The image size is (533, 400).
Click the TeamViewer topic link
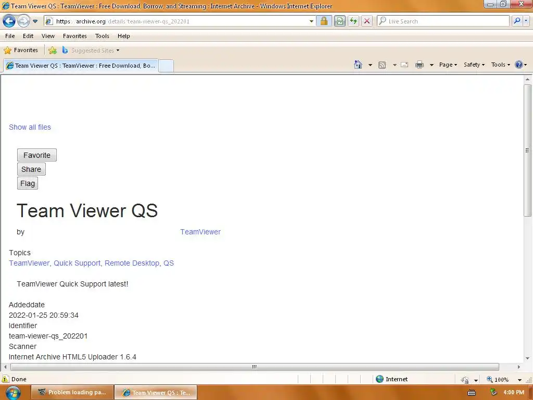click(x=29, y=263)
